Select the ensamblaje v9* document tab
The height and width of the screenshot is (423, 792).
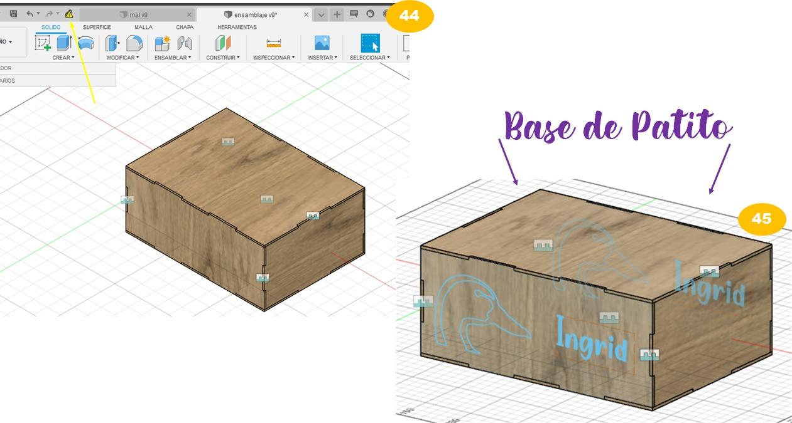point(254,14)
